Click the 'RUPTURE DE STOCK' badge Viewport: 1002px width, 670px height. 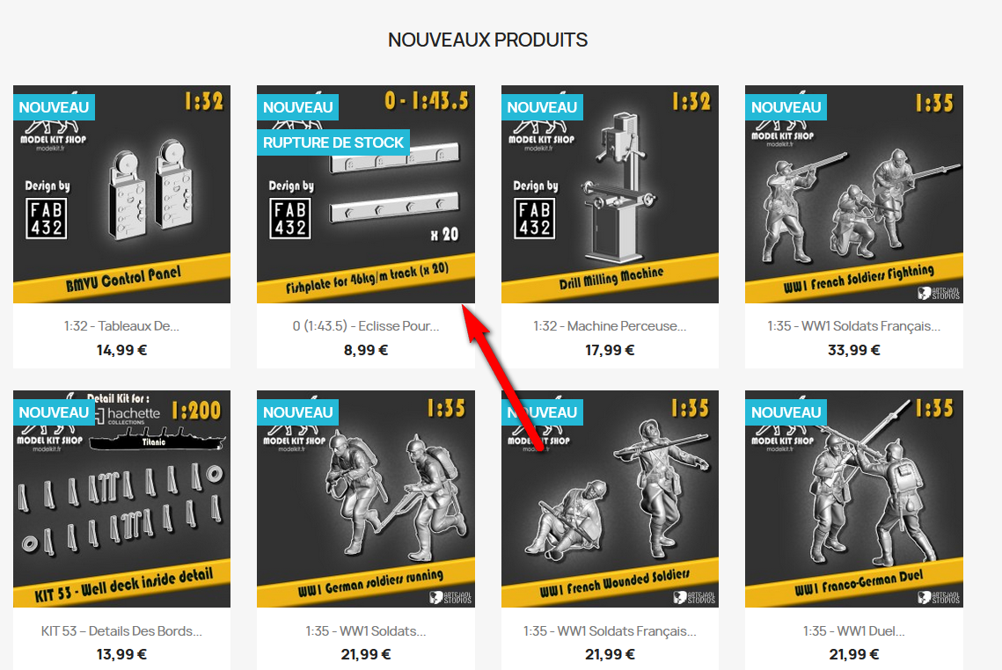click(x=333, y=142)
